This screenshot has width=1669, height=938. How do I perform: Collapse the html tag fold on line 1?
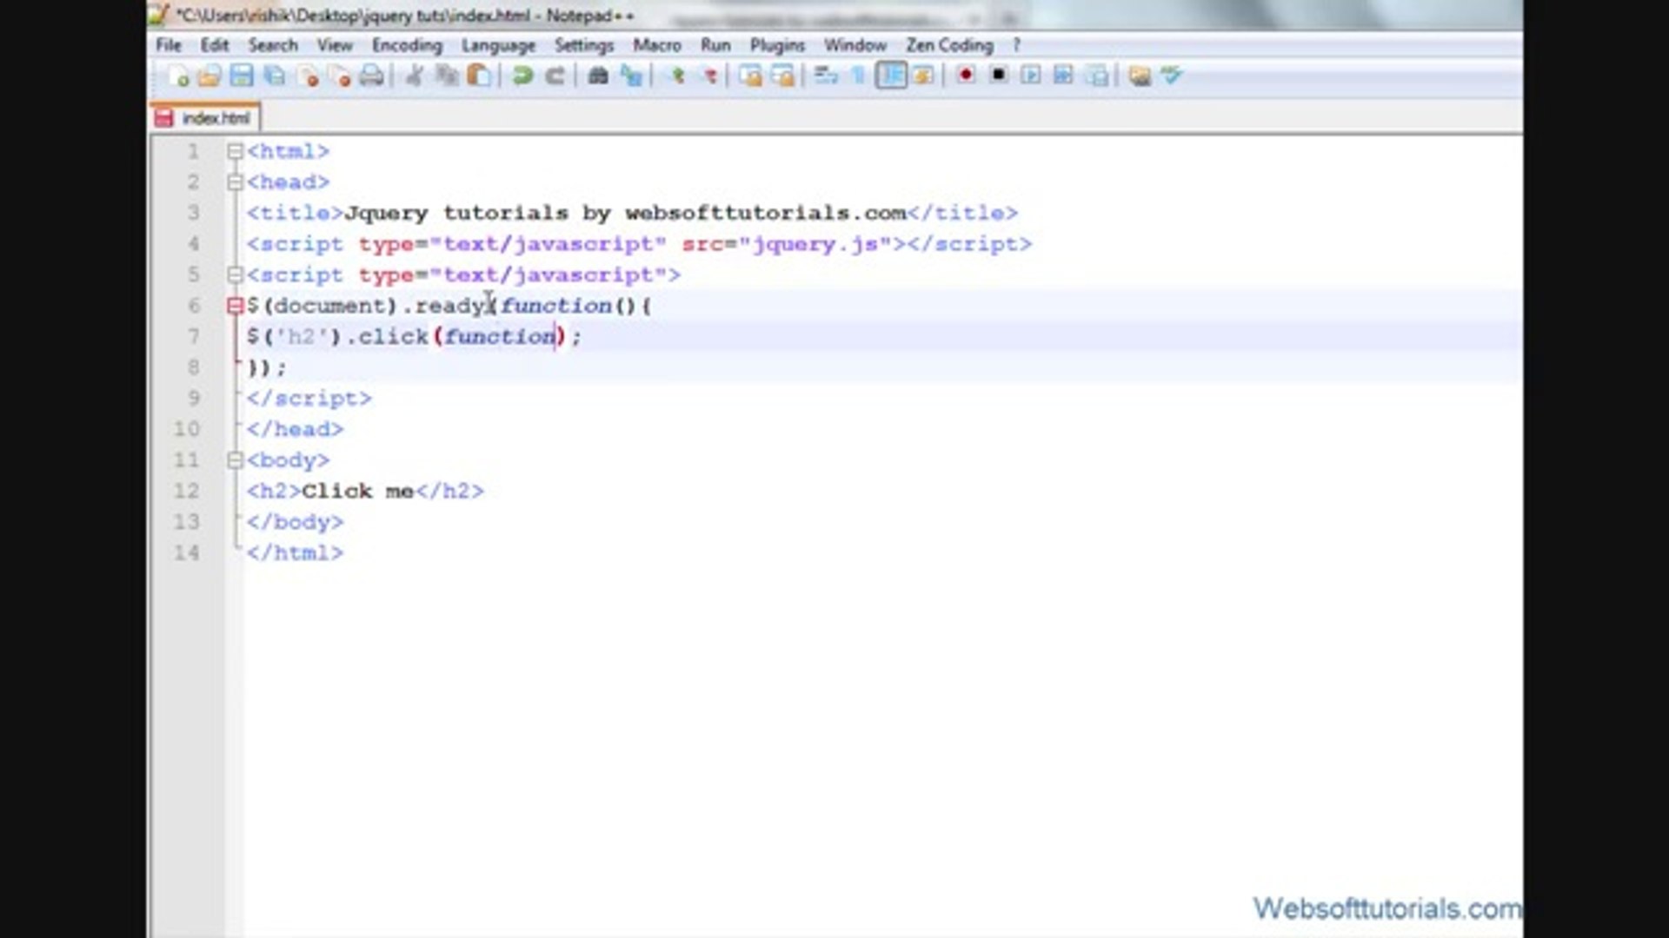(x=235, y=152)
